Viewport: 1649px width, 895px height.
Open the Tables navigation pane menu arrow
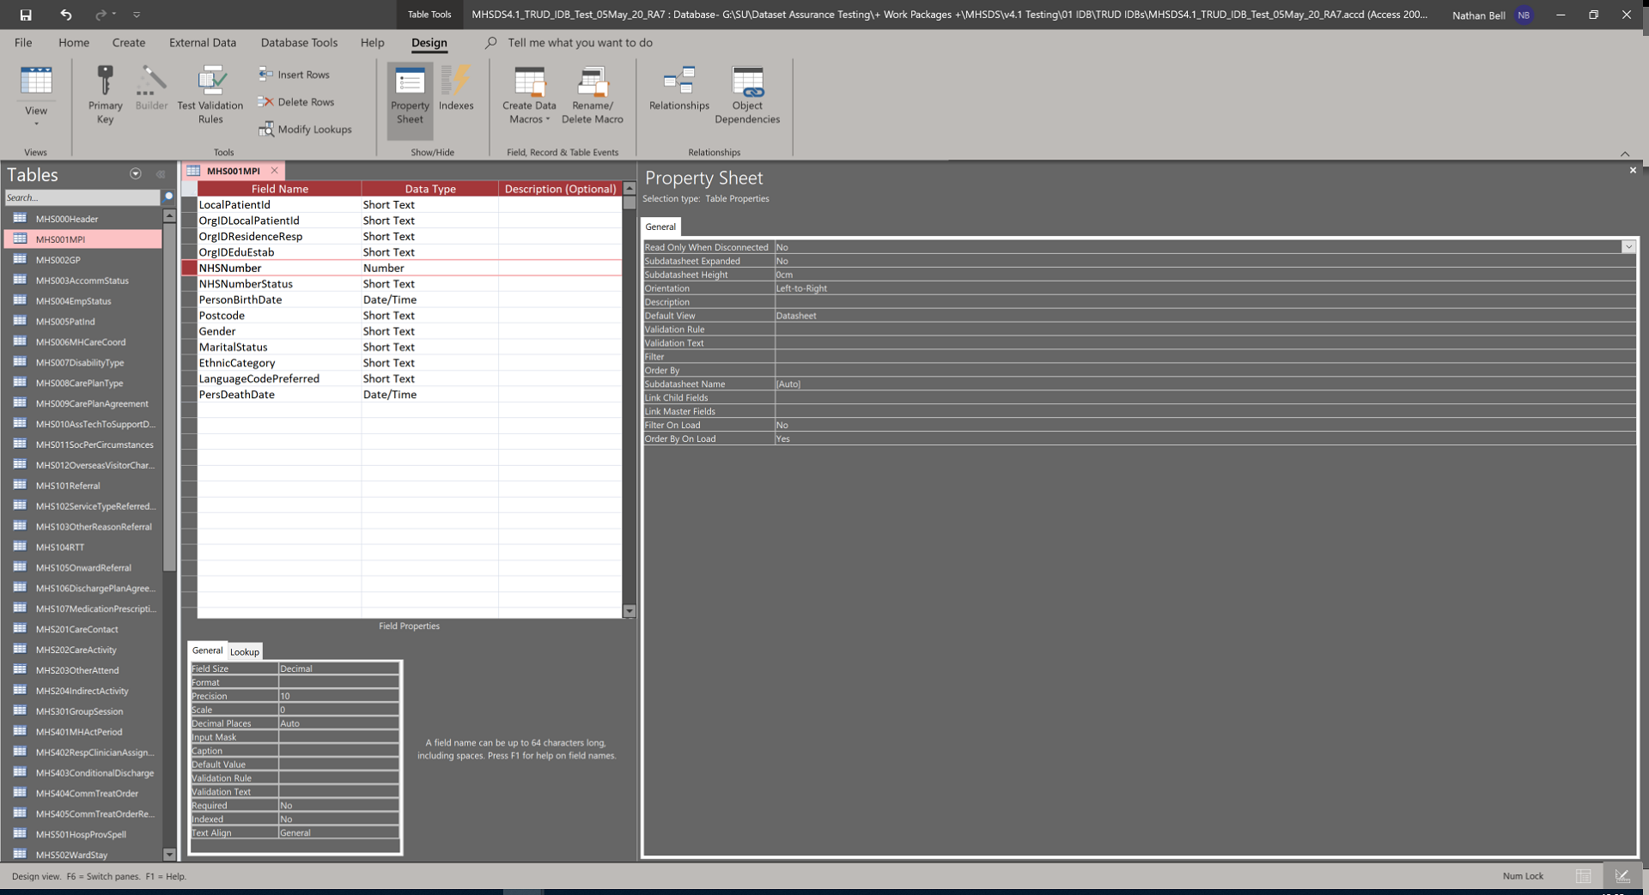pyautogui.click(x=136, y=174)
